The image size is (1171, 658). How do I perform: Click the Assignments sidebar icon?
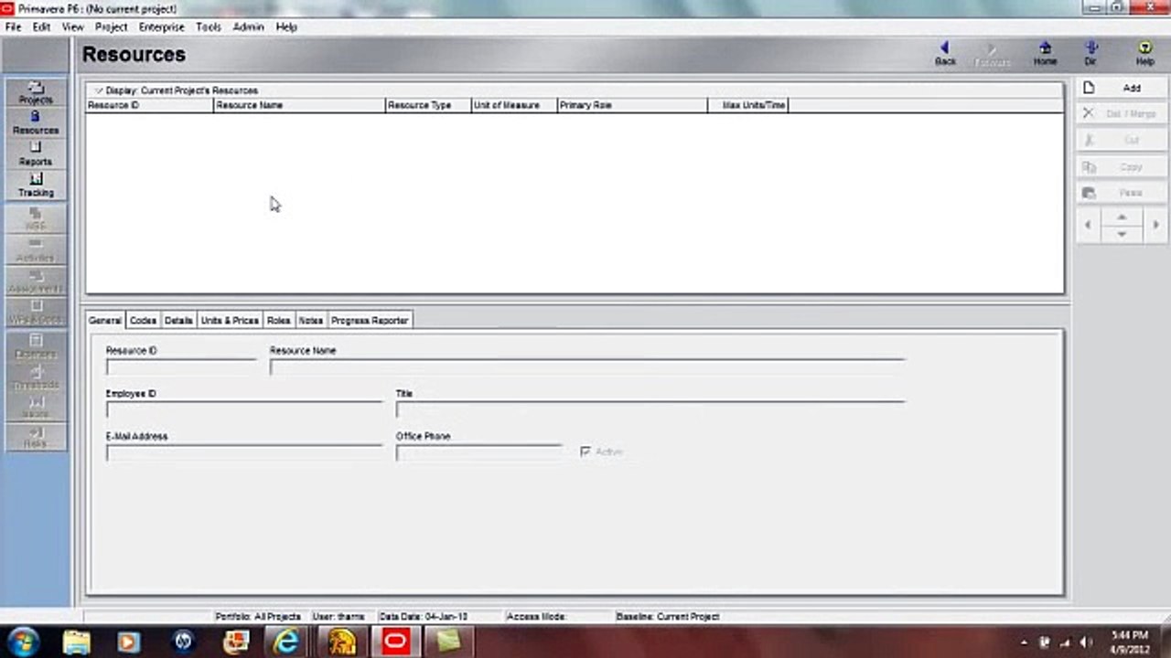(x=36, y=281)
